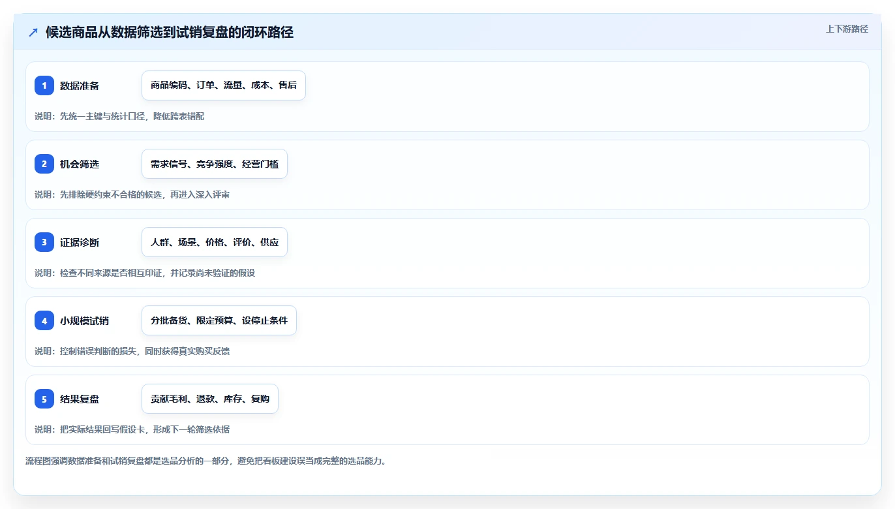
Task: Click the 上下游路径 label at top right
Action: coord(847,29)
